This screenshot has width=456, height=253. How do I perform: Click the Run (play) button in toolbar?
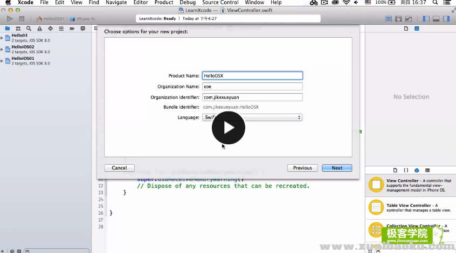coord(10,19)
